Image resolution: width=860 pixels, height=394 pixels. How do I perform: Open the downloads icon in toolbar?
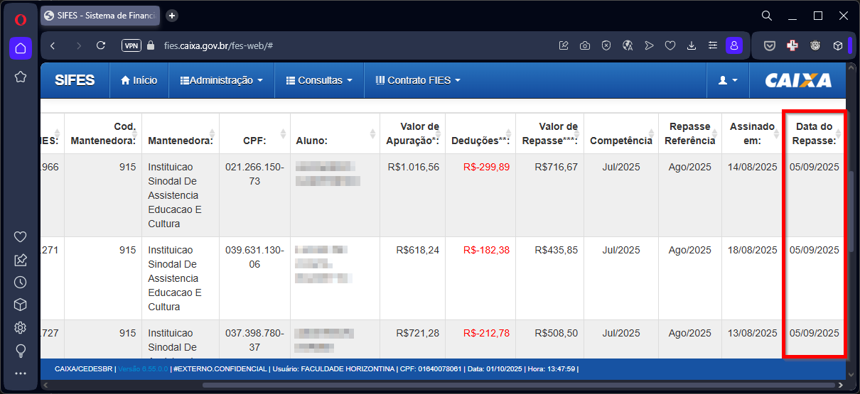(691, 45)
